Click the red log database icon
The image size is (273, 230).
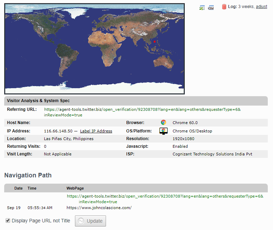[x=224, y=7]
